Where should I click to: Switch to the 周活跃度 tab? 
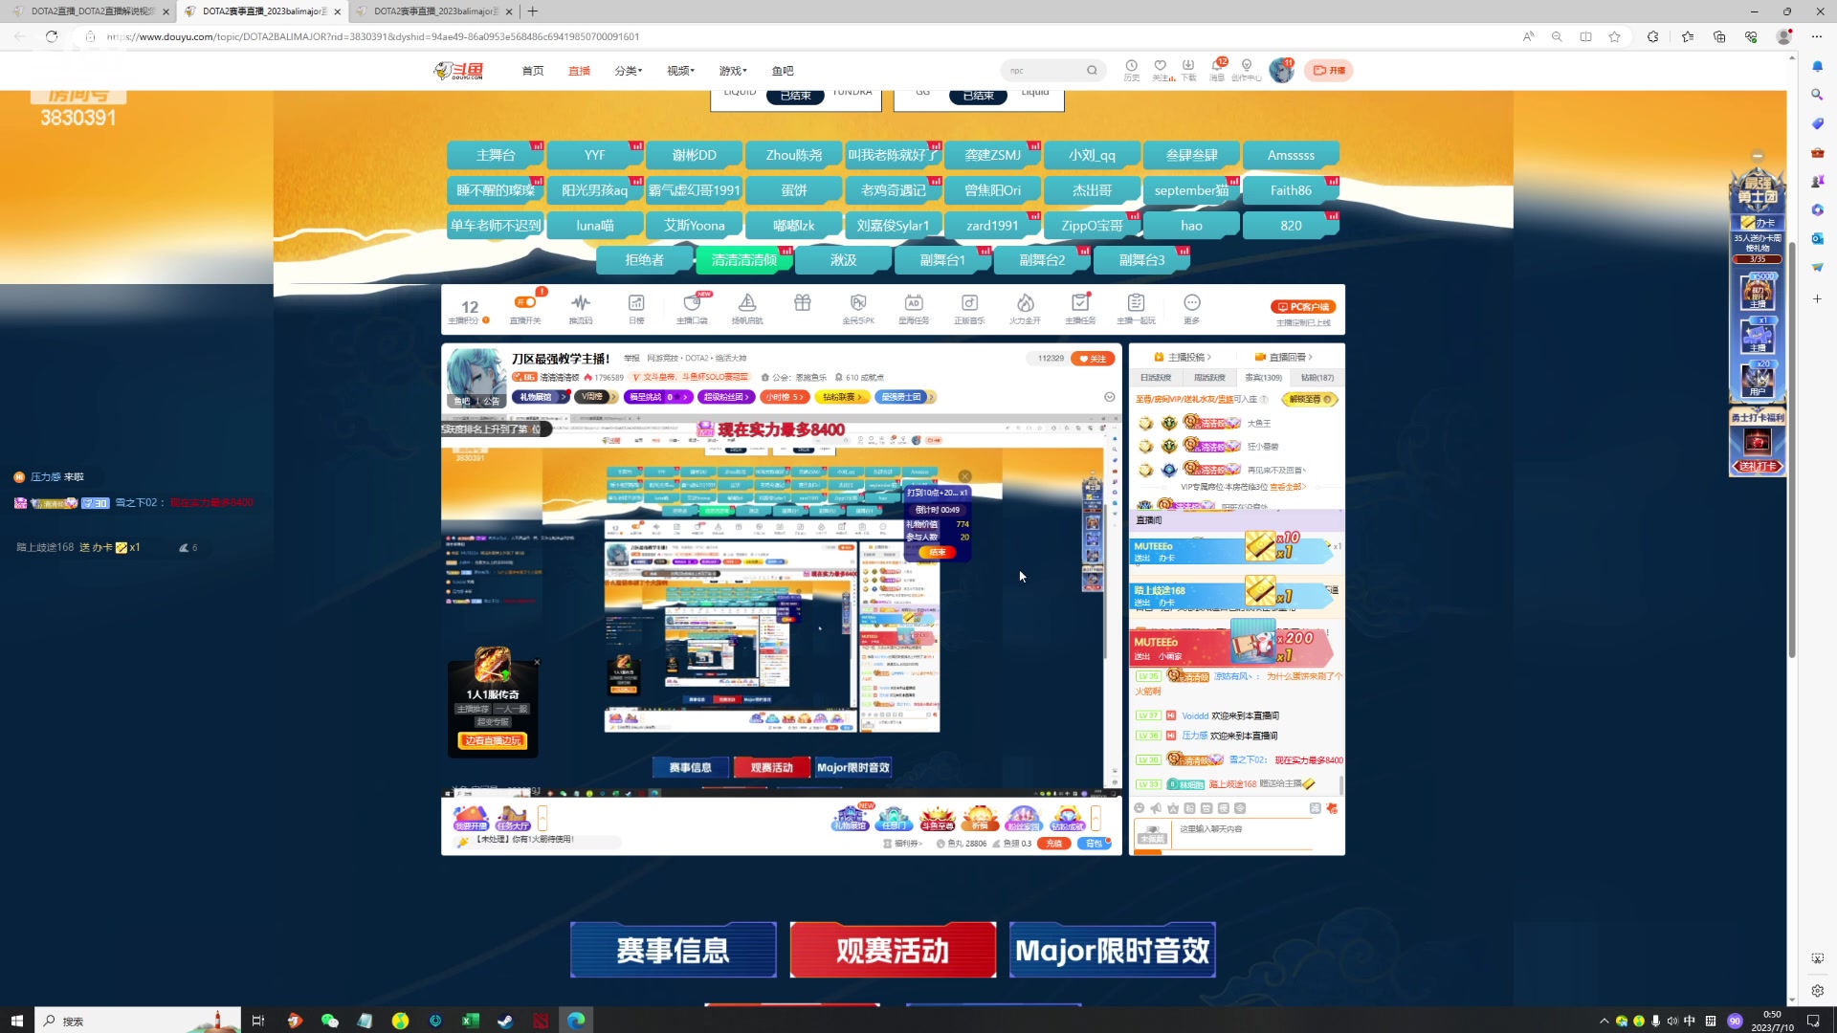coord(1209,378)
